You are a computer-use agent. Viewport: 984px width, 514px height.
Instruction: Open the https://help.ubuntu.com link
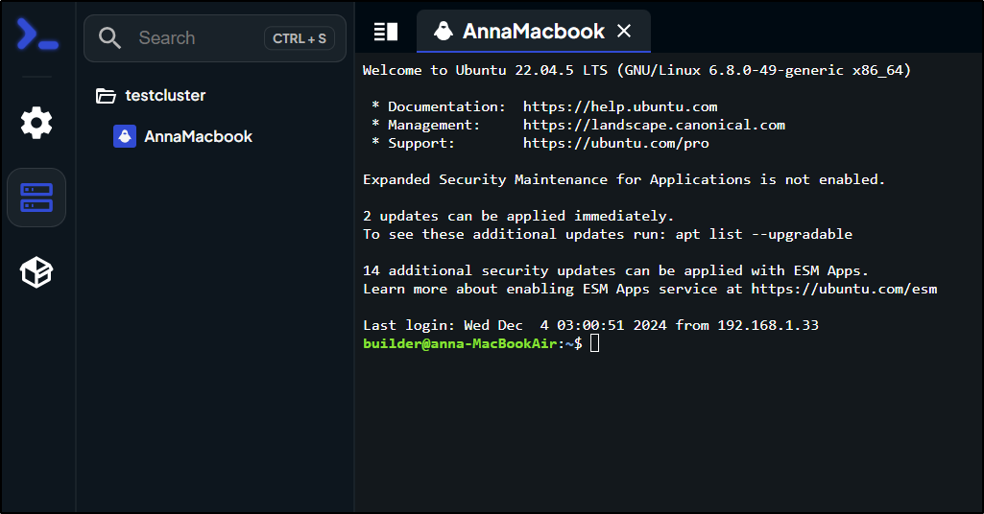[620, 106]
